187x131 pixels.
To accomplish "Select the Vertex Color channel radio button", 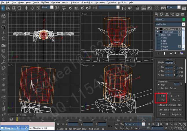I will point(159,88).
